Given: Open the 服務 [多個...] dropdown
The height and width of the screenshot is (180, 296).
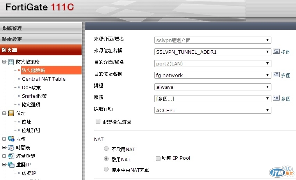Looking at the screenshot, I should pos(213,99).
